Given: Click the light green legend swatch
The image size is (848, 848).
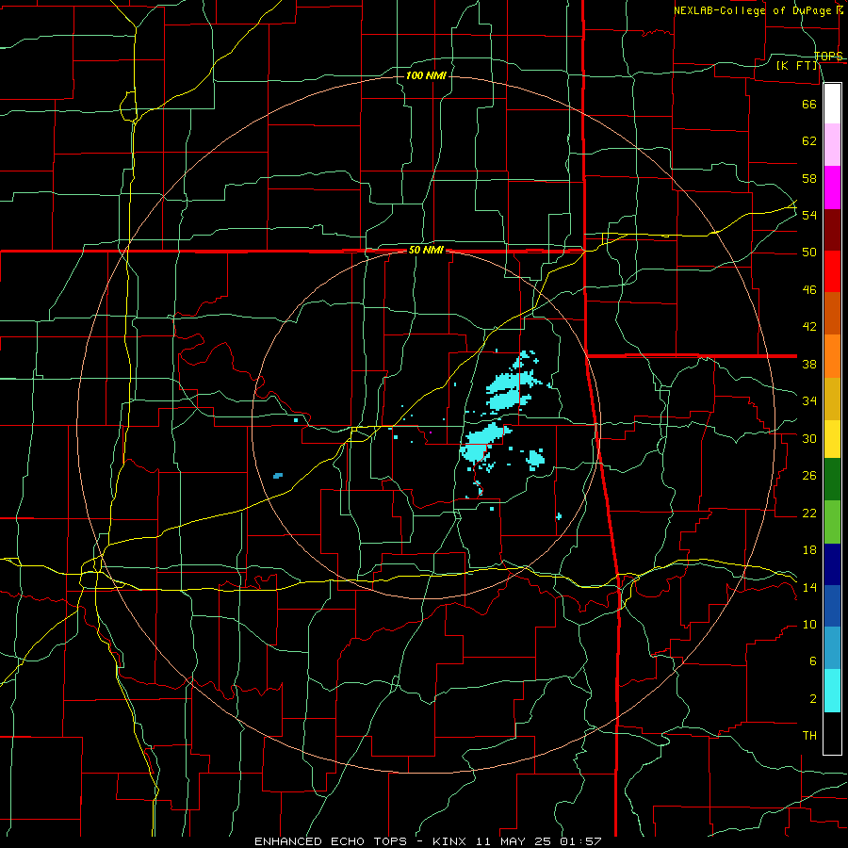Looking at the screenshot, I should click(832, 522).
